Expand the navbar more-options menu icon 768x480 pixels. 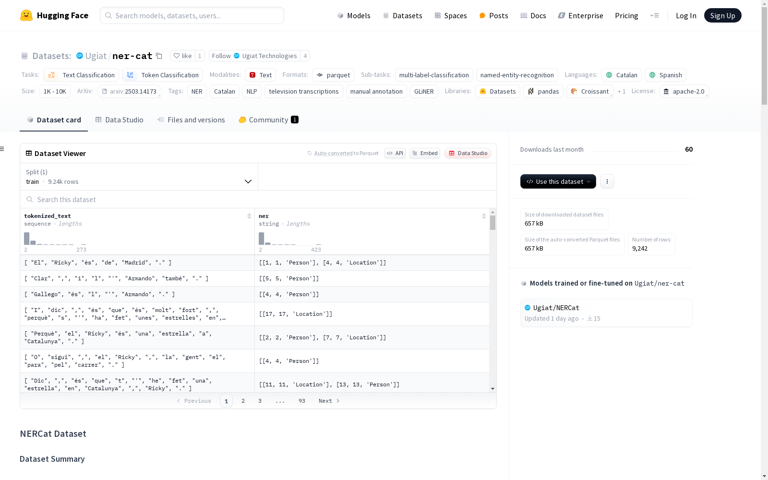coord(654,15)
